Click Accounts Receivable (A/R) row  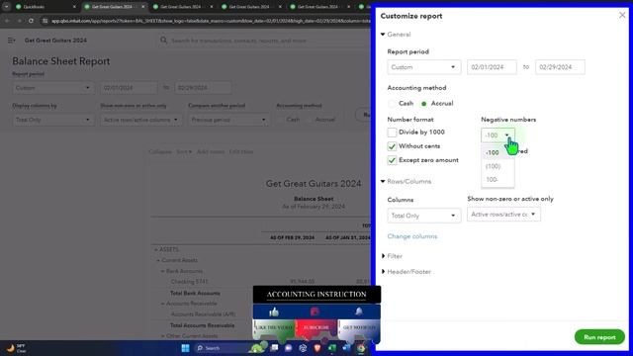point(203,314)
